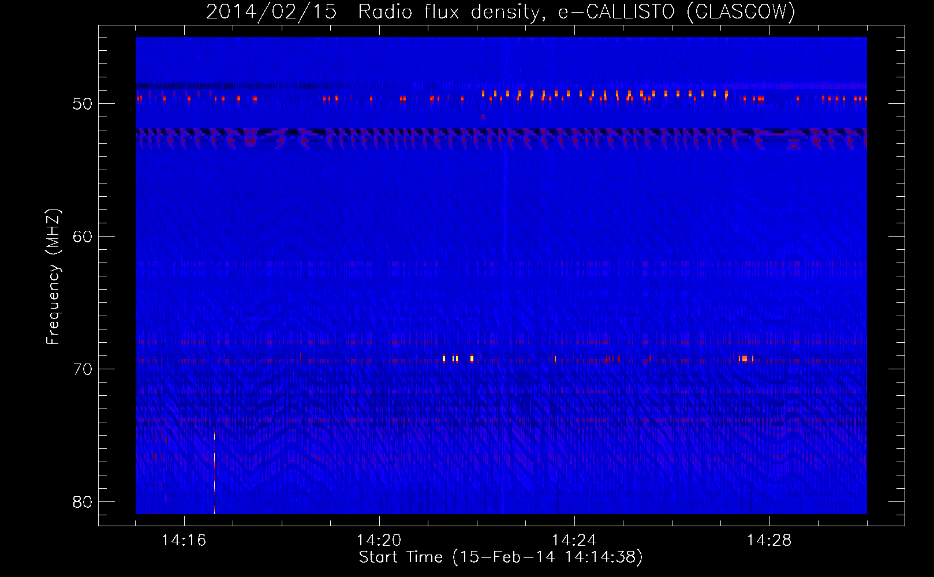Click the 50 frequency tick label
This screenshot has width=934, height=577.
click(x=83, y=104)
